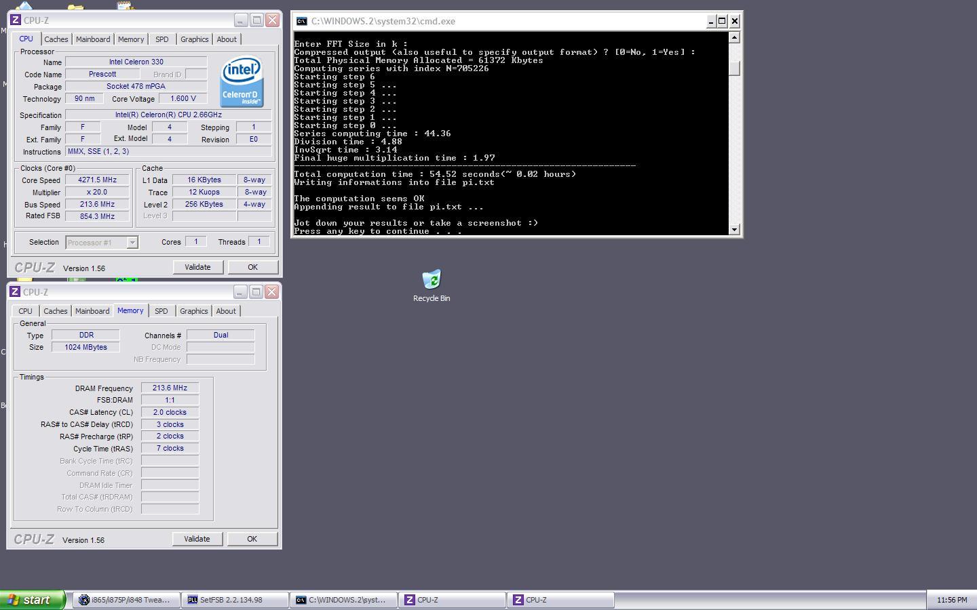
Task: Switch to CPU tab in lower CPU-Z window
Action: tap(26, 311)
